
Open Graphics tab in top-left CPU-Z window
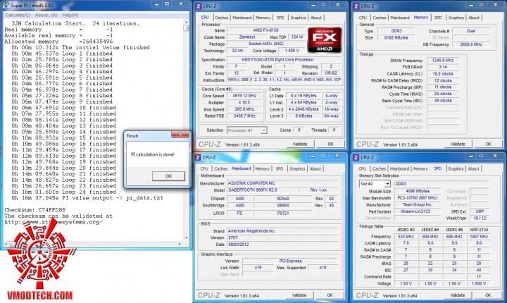point(298,18)
